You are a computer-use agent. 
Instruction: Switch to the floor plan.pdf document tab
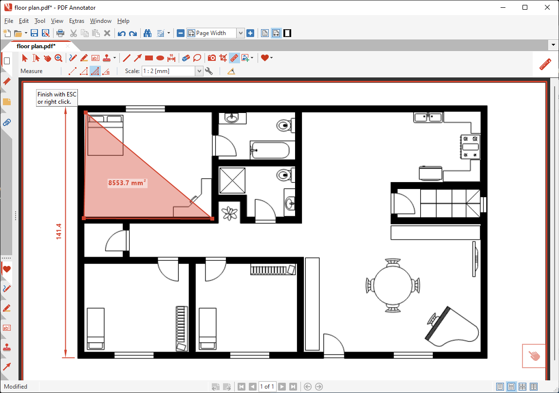[x=37, y=46]
